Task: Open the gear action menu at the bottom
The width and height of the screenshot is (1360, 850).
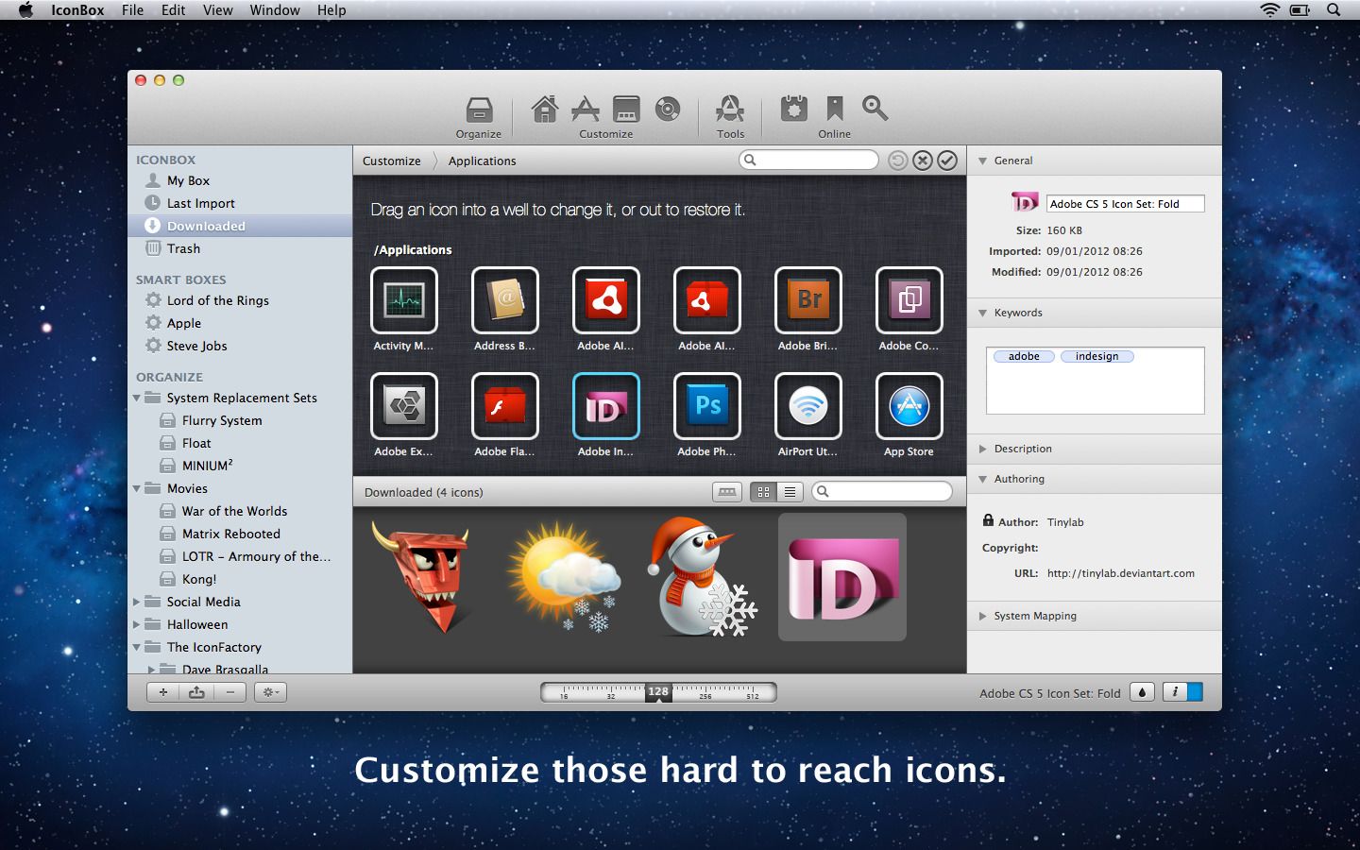Action: (x=270, y=691)
